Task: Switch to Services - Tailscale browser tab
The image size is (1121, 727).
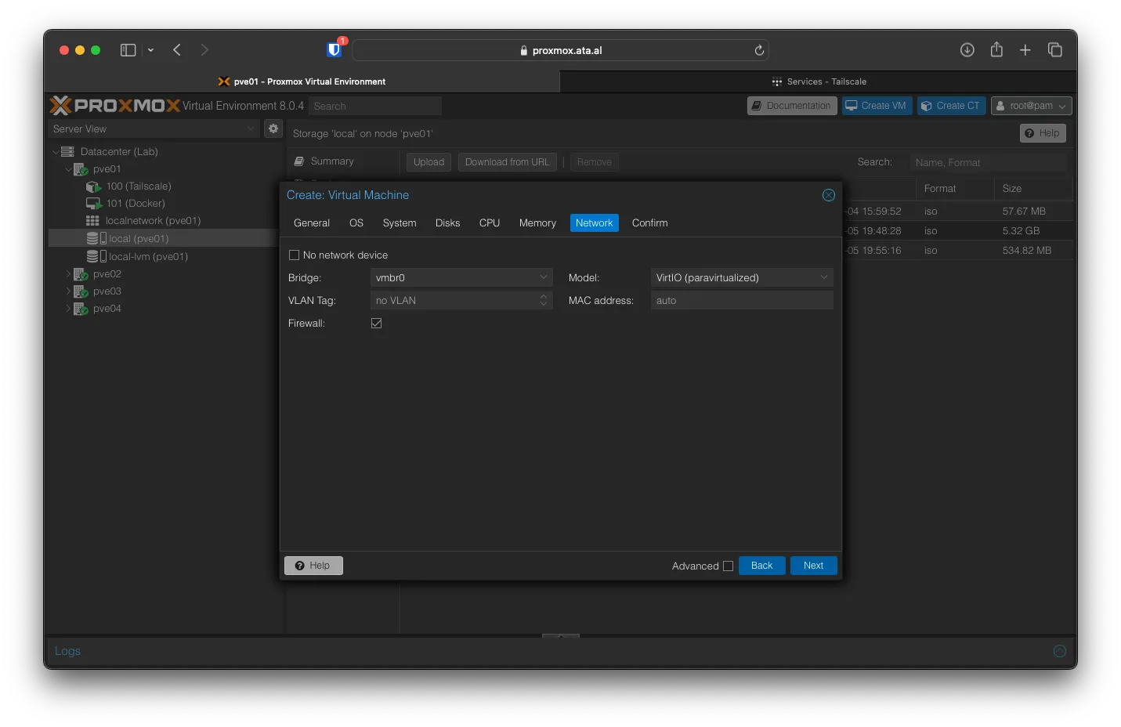Action: click(819, 81)
